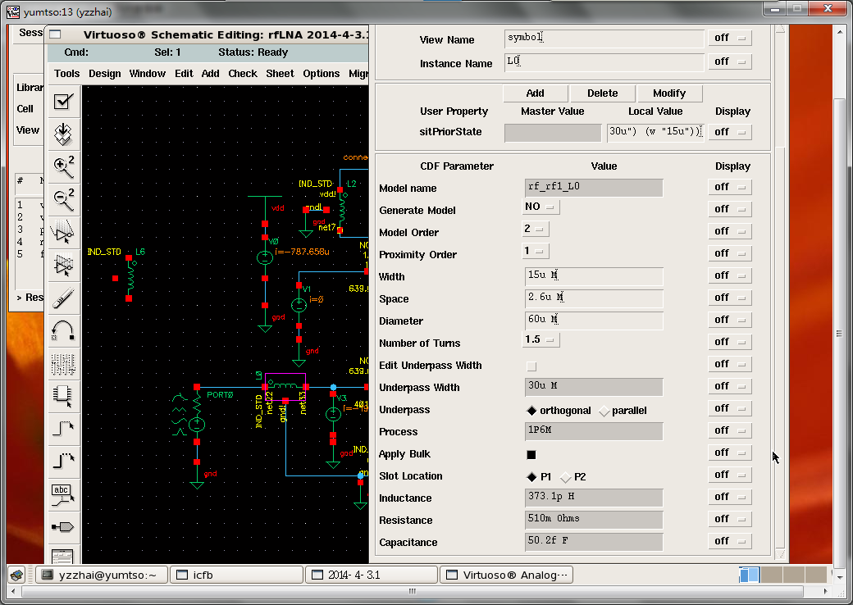The height and width of the screenshot is (605, 853).
Task: Select the parallel Underpass radio option
Action: point(604,411)
